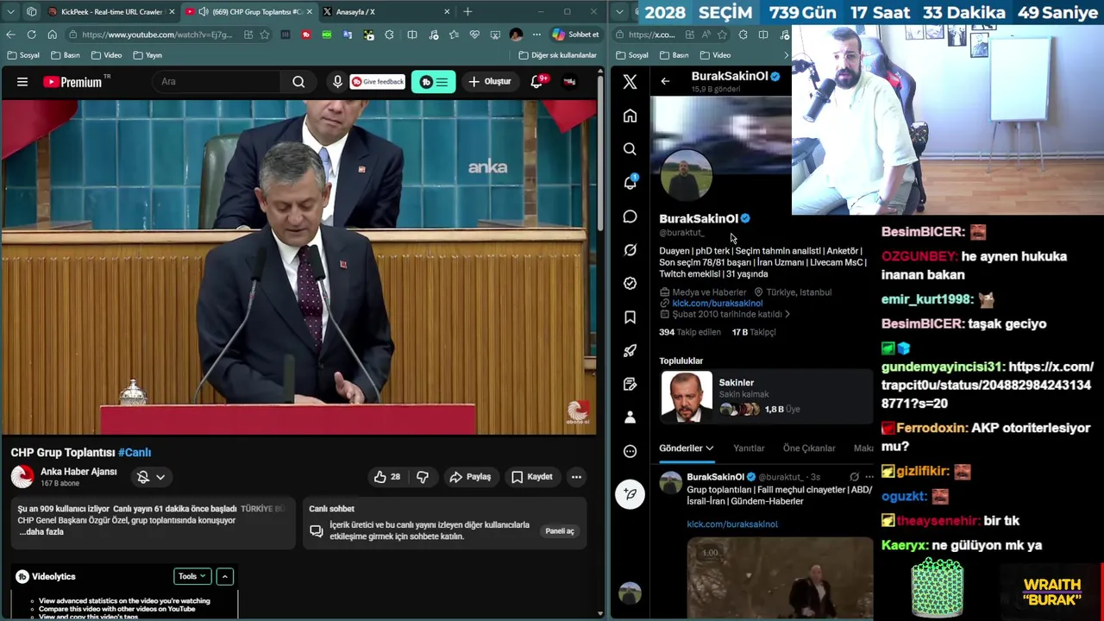
Task: Open the YouTube hamburger guide menu
Action: pos(22,82)
